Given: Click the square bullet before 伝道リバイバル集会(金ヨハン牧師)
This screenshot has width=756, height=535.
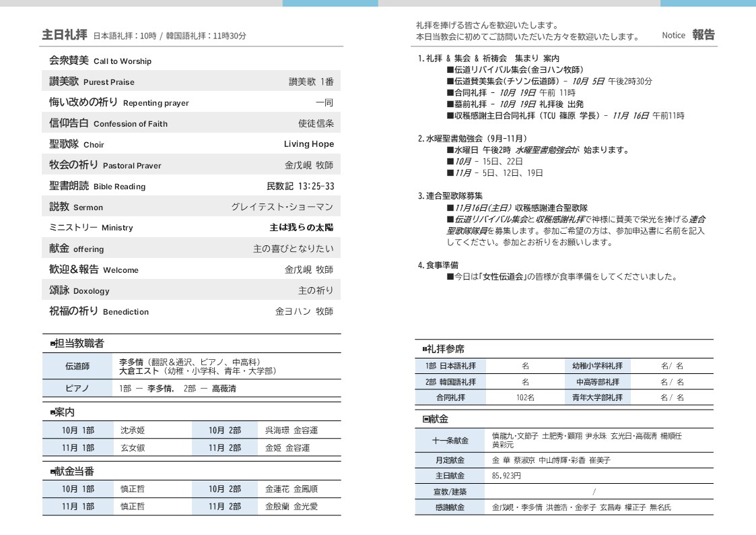Looking at the screenshot, I should point(450,69).
